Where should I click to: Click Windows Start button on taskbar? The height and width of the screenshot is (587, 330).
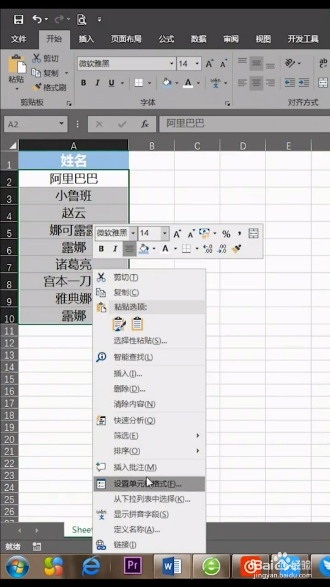click(x=18, y=567)
